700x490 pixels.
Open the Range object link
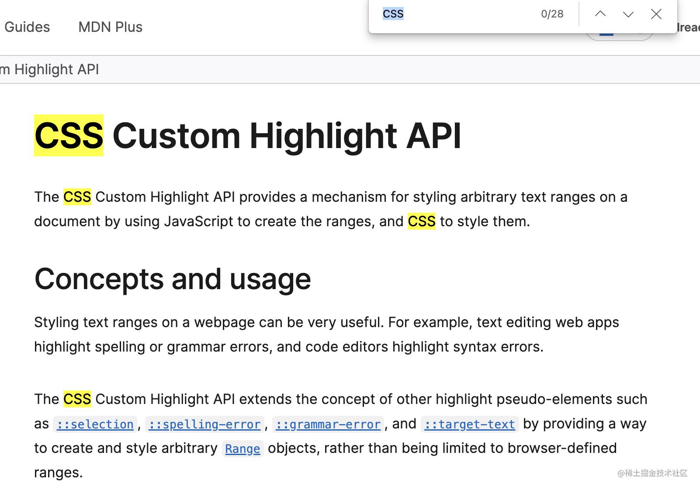point(243,449)
